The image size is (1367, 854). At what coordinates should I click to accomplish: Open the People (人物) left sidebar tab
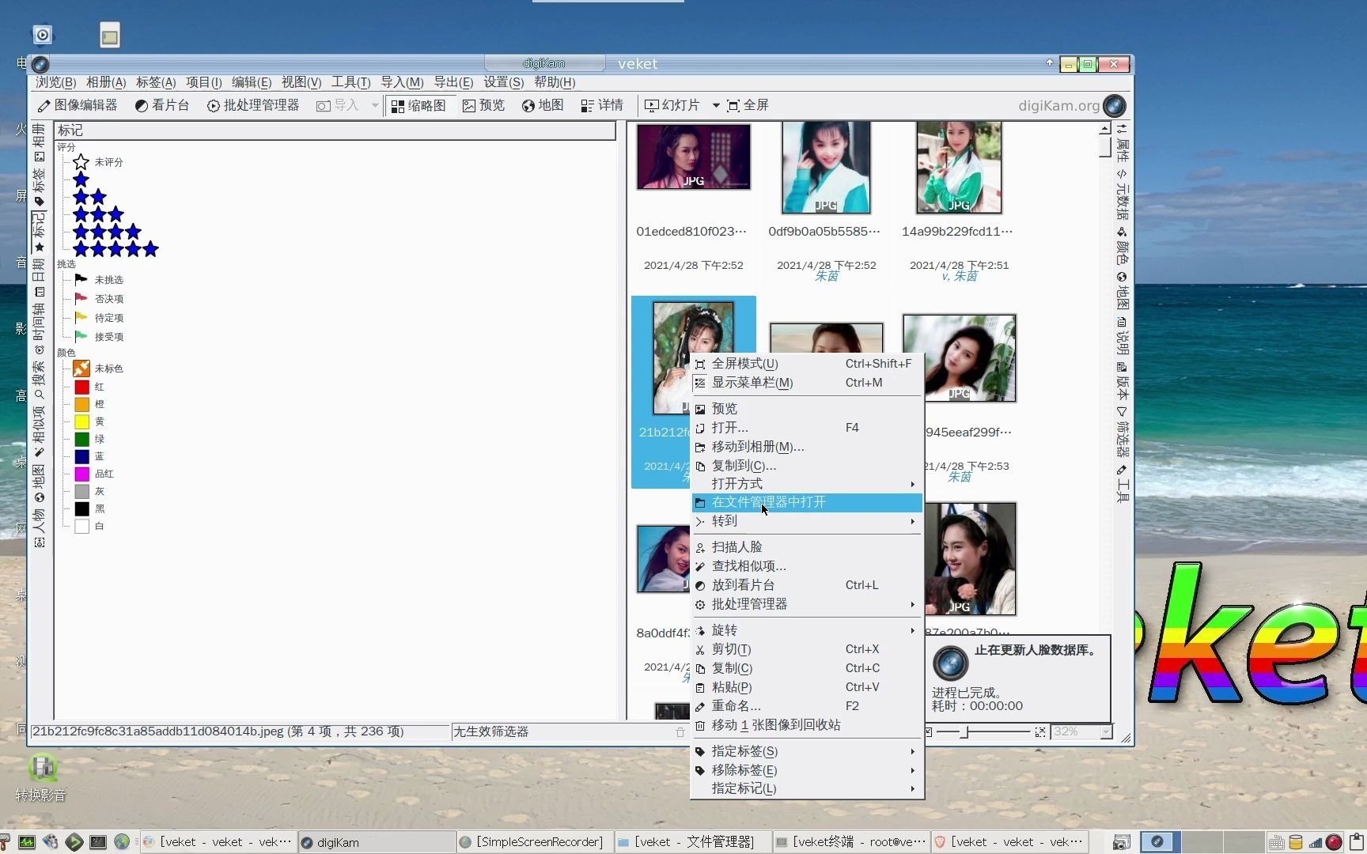pos(39,528)
